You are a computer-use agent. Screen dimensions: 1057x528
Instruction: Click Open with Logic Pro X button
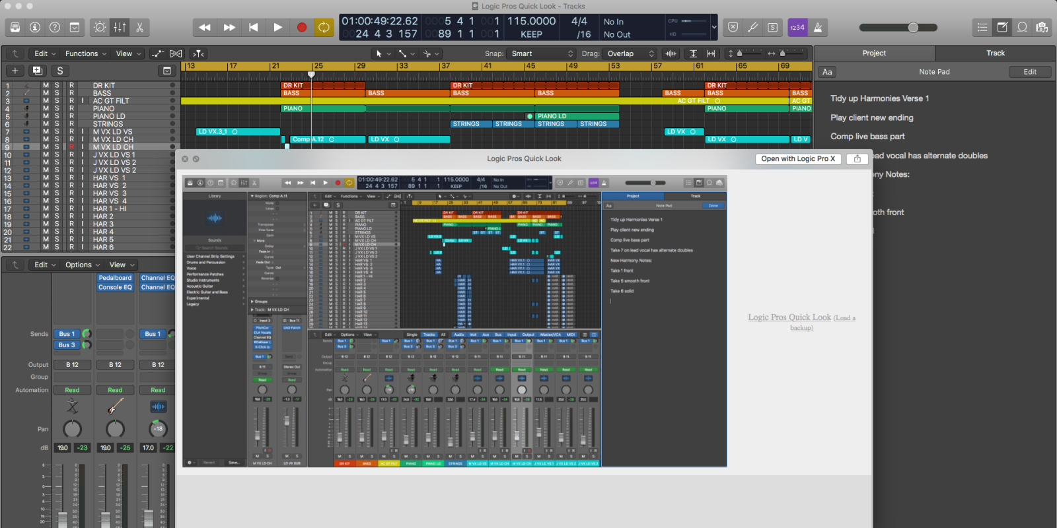tap(798, 159)
